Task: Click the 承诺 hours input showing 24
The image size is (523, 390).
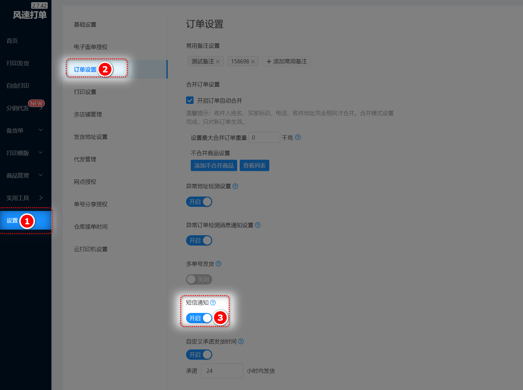Action: (222, 371)
